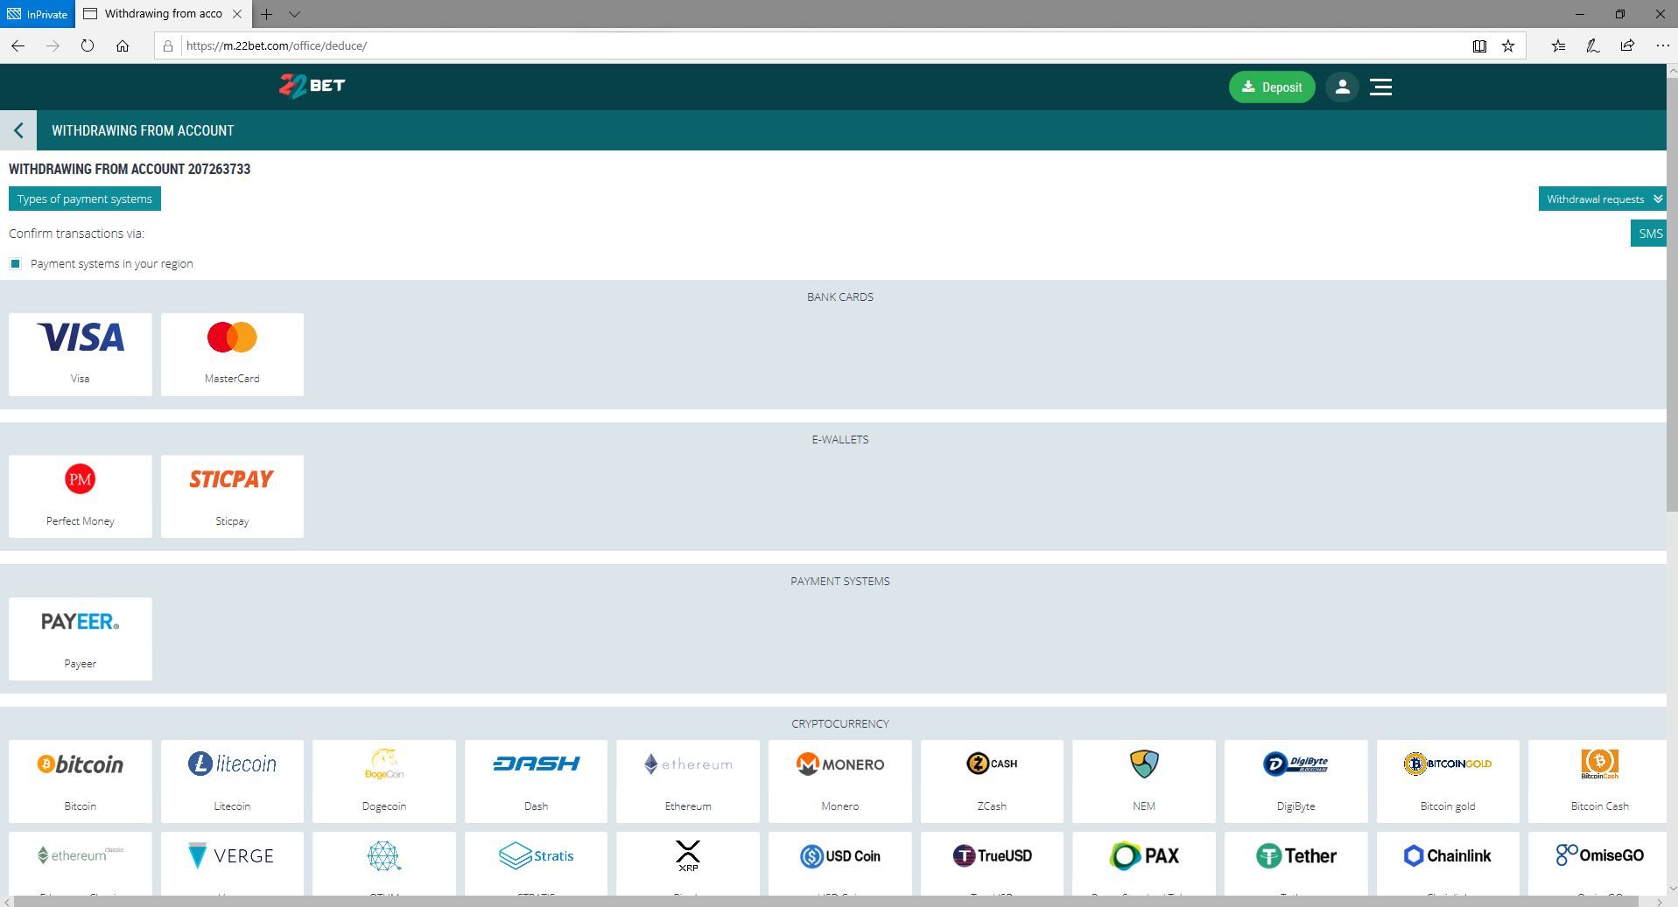This screenshot has width=1678, height=907.
Task: Choose Ethereum as payout method
Action: coord(688,781)
